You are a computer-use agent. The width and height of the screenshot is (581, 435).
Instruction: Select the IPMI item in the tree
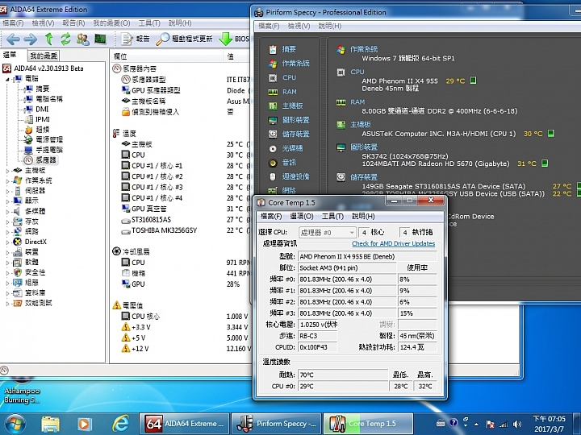point(42,119)
